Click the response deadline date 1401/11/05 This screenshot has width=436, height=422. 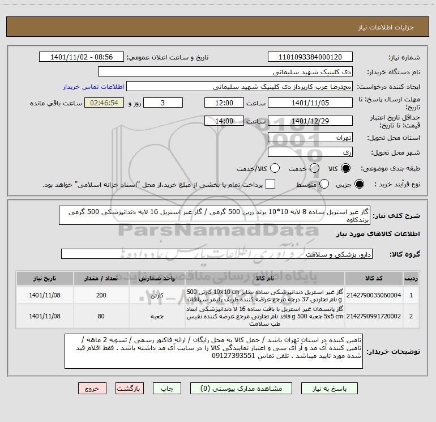[310, 103]
